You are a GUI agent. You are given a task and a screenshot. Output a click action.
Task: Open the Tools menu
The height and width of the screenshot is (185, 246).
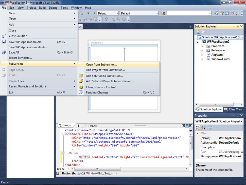pos(64,8)
